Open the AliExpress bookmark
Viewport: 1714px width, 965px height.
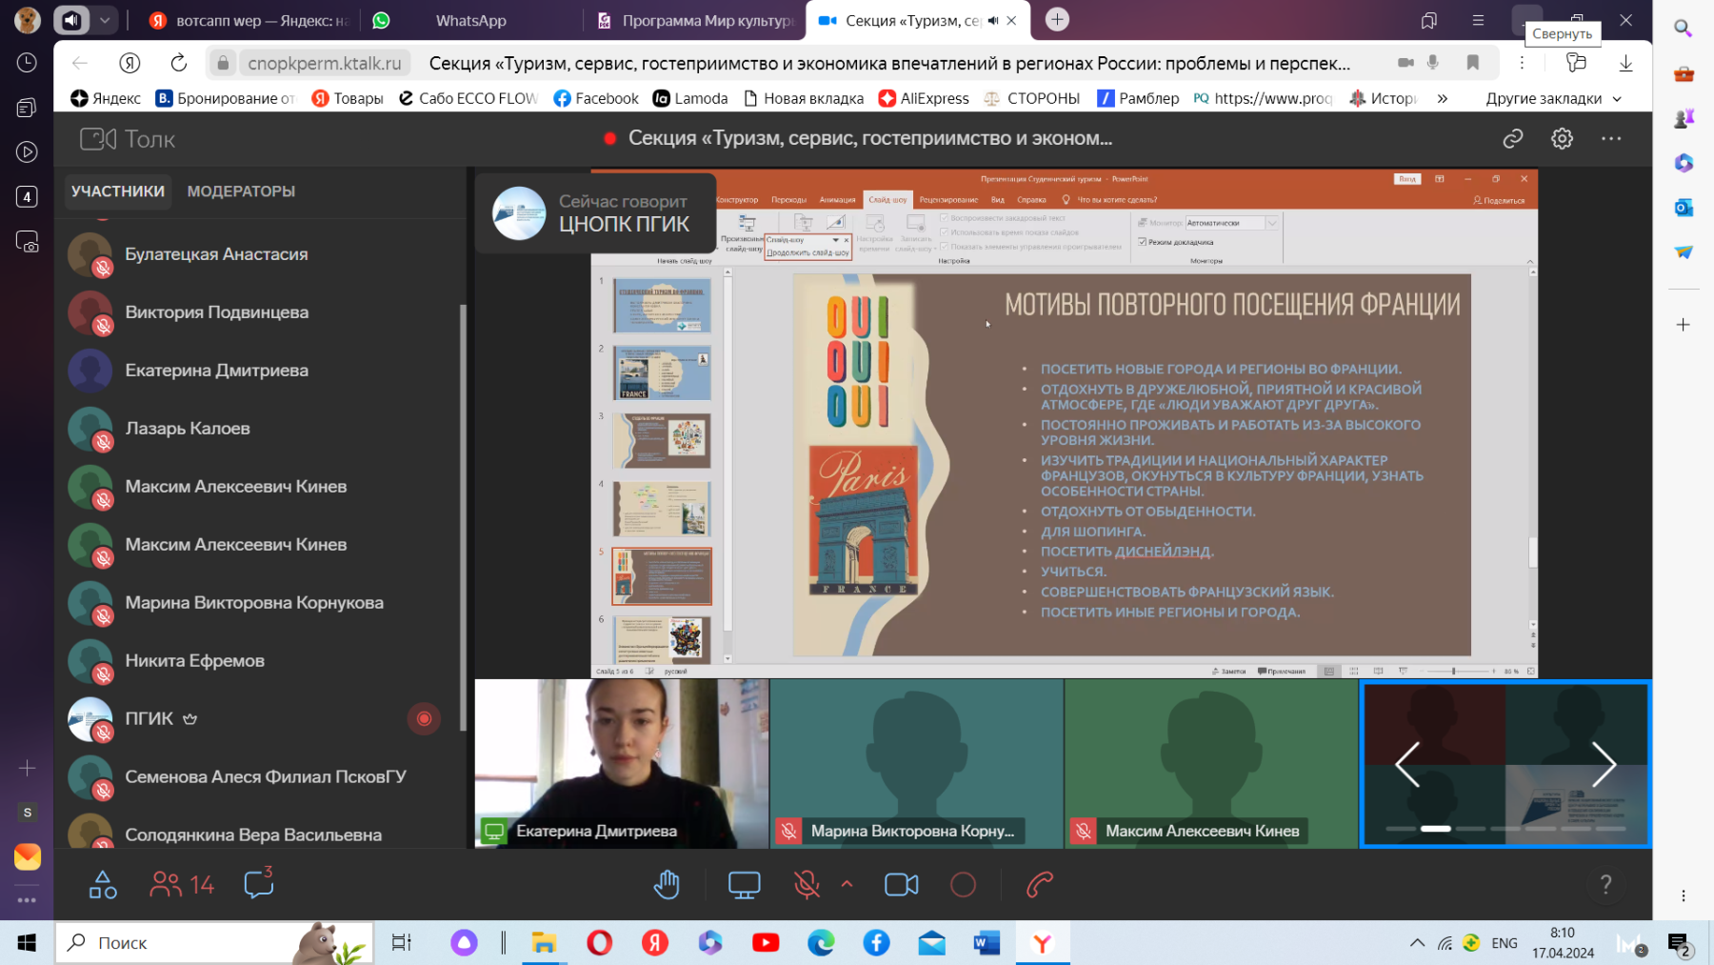924,98
